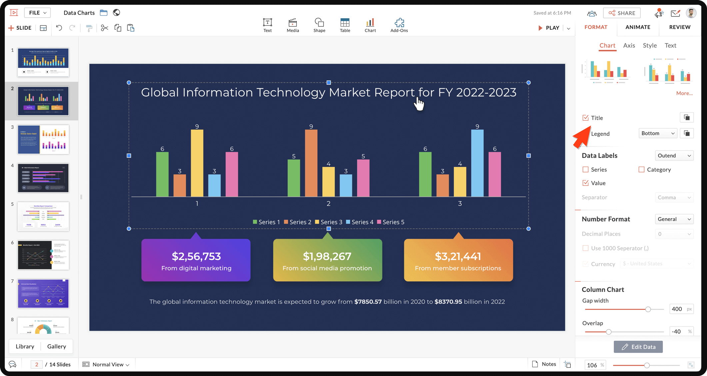Viewport: 707px width, 376px height.
Task: Enable the Category data label checkbox
Action: coord(641,170)
